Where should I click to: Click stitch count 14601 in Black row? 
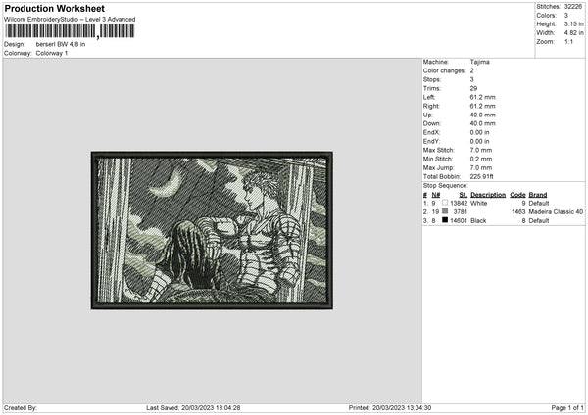point(459,221)
